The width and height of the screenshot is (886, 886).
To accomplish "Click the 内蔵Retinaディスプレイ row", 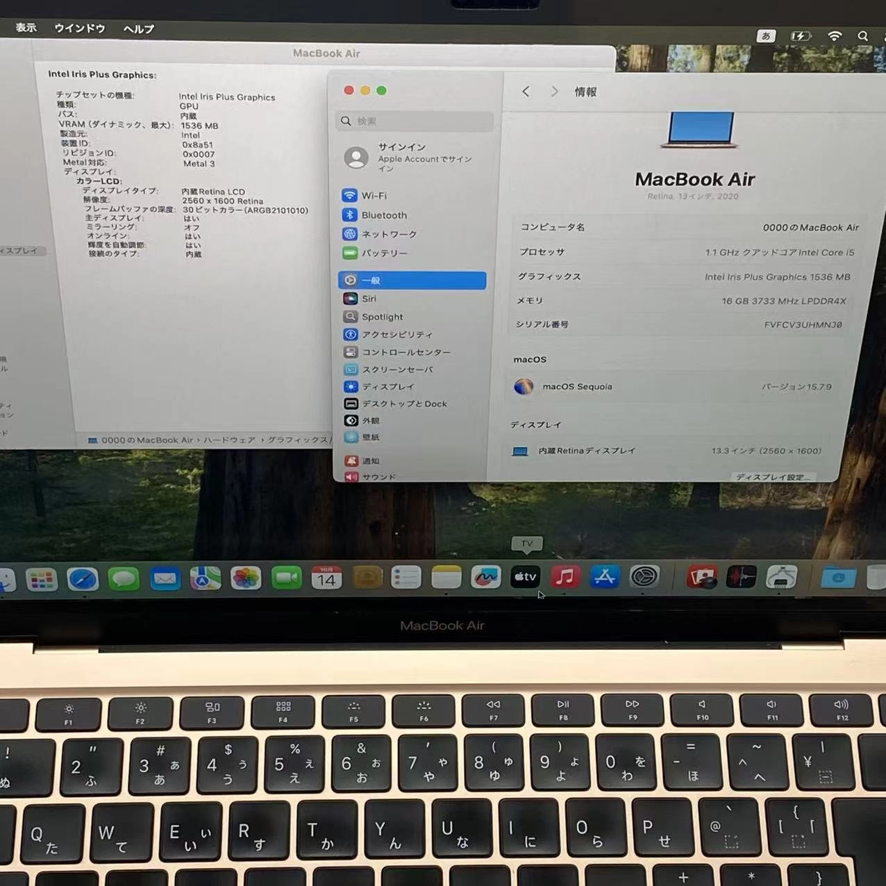I will point(667,451).
